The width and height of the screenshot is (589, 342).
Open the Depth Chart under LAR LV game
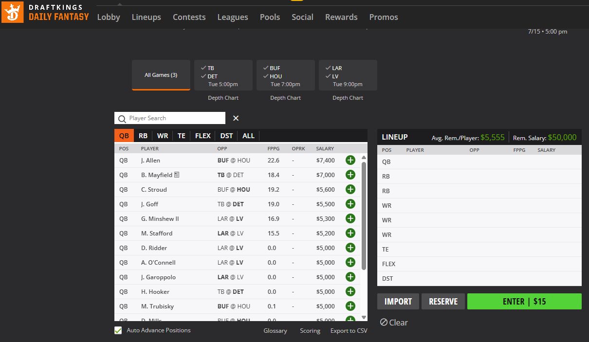(348, 98)
